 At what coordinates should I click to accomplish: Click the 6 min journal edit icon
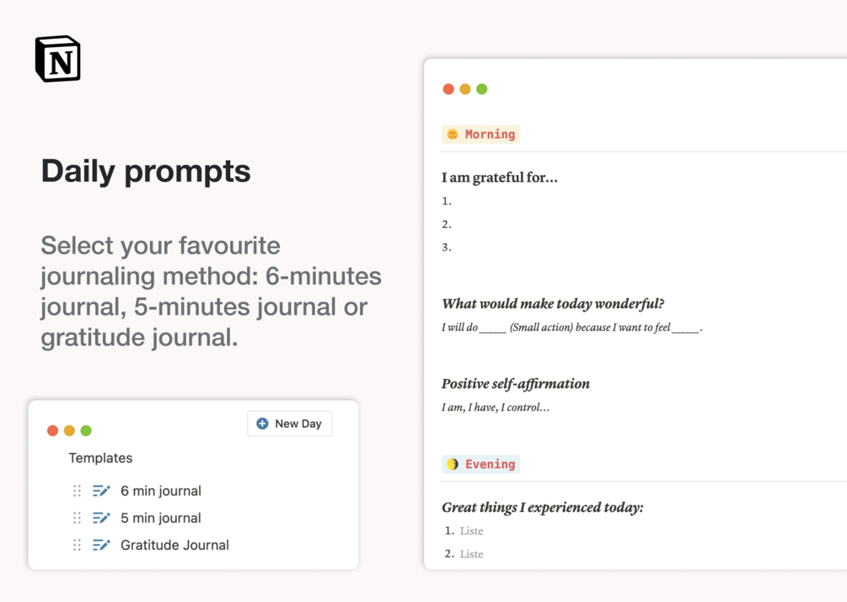click(101, 491)
